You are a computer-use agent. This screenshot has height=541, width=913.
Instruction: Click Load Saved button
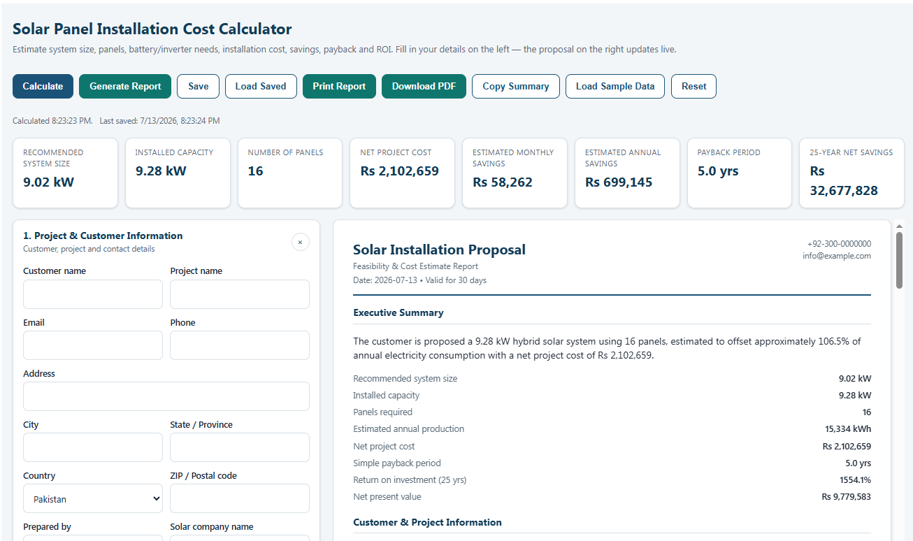261,86
